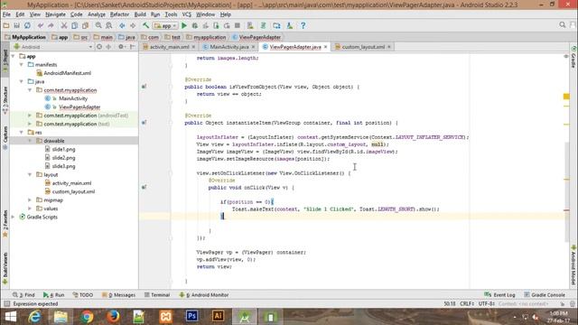578x325 pixels.
Task: Open the Android Monitor tool window
Action: (204, 295)
